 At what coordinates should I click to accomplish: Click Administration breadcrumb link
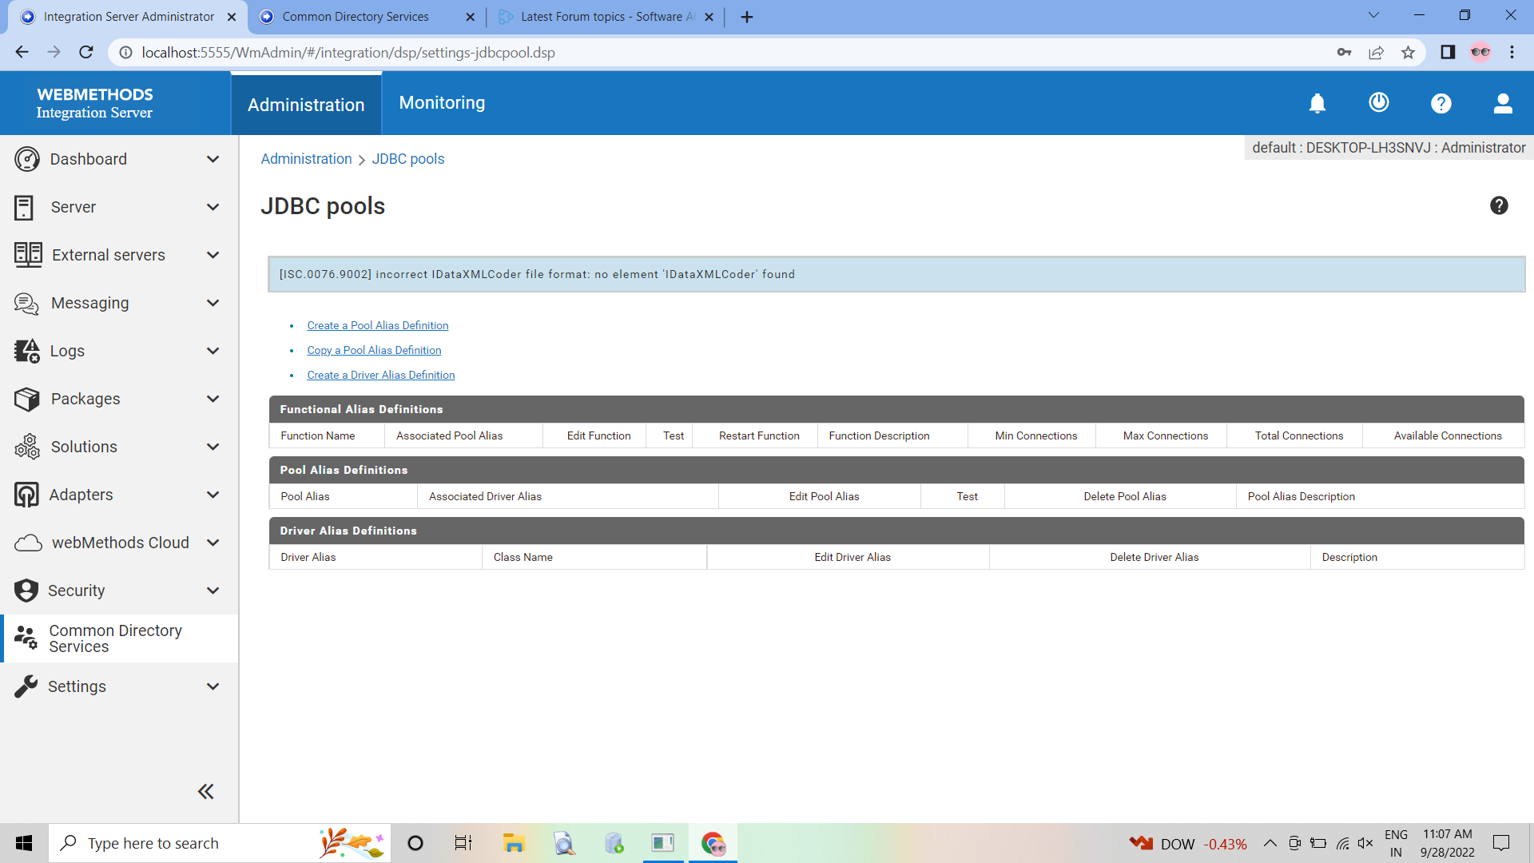coord(306,159)
